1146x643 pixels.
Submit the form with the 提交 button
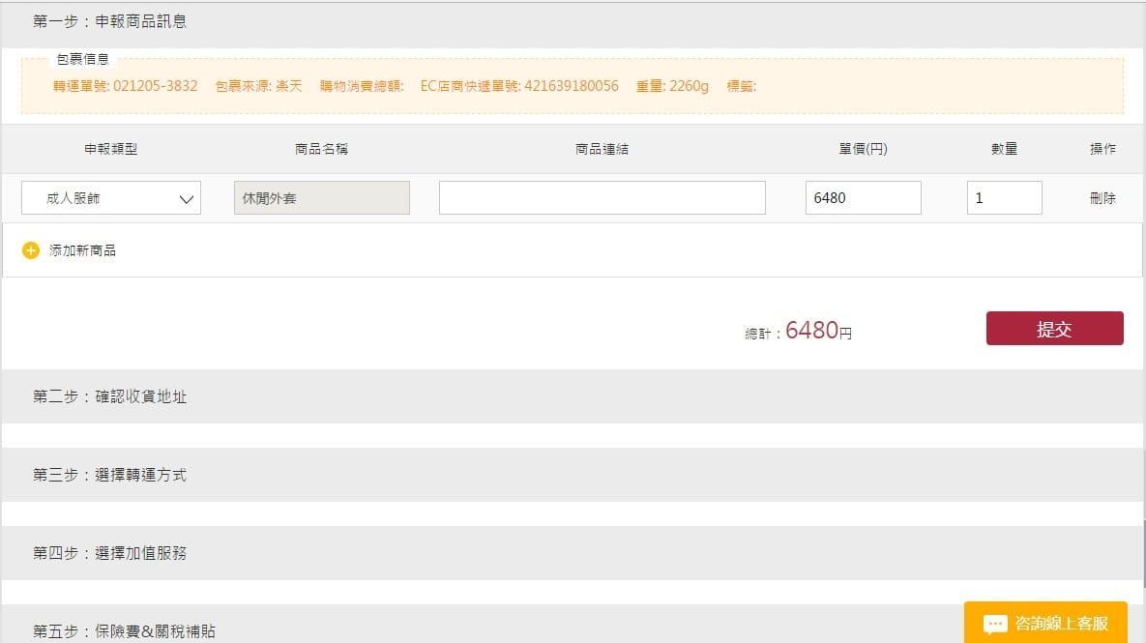[x=1054, y=329]
